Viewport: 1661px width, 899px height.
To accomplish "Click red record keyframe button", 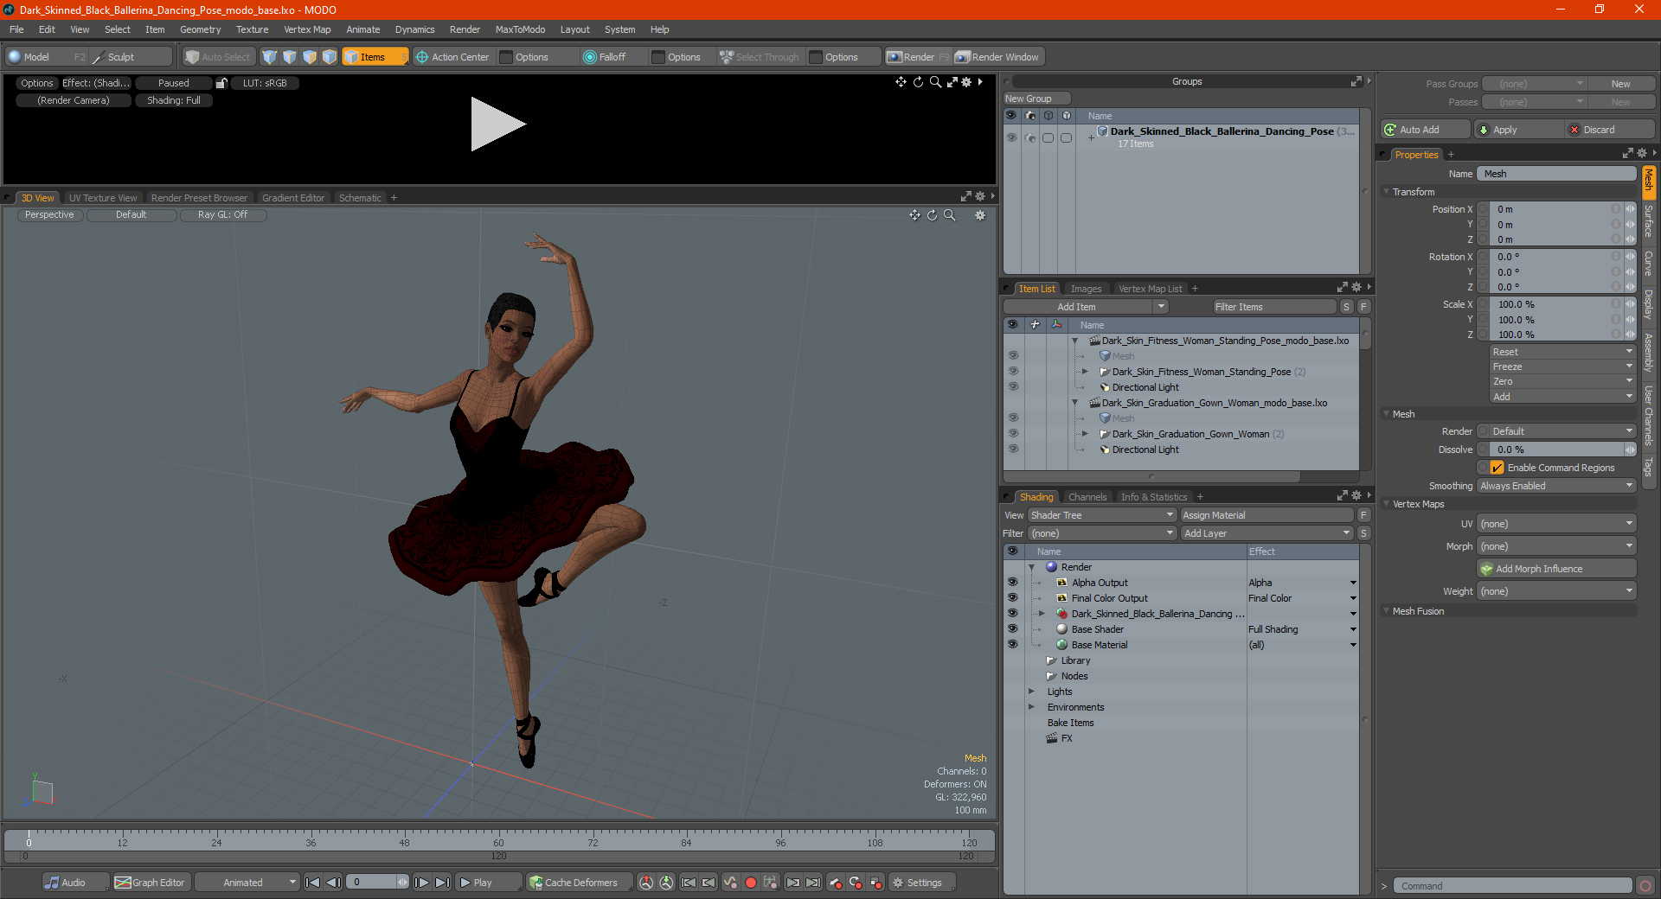I will pos(751,883).
